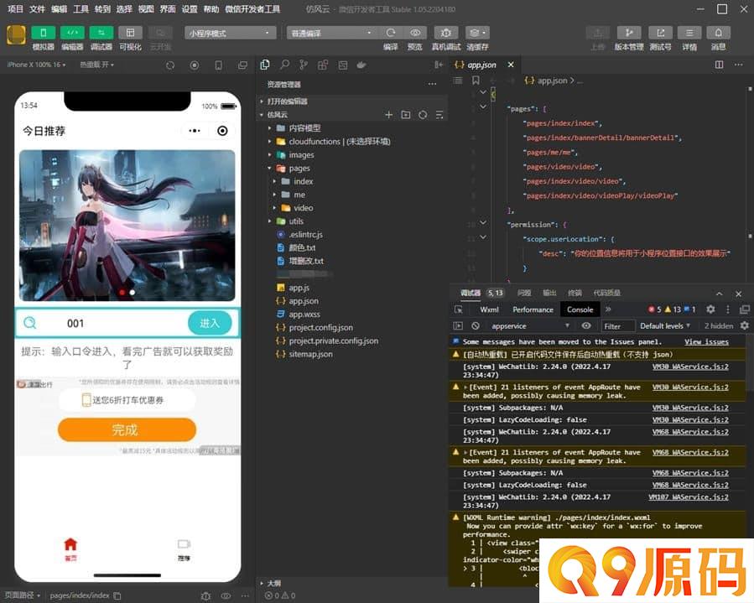Image resolution: width=754 pixels, height=603 pixels.
Task: Refresh the simulator with the circular arrows icon
Action: coord(170,65)
